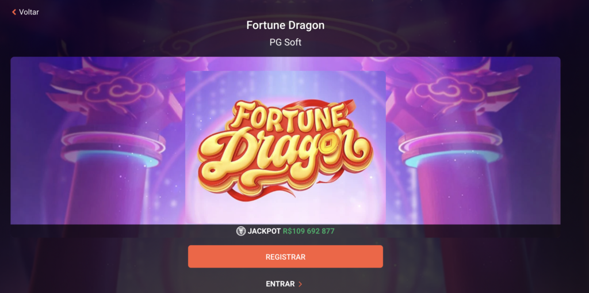Click the chevron next to ENTRAR
This screenshot has height=293, width=589.
(x=300, y=284)
